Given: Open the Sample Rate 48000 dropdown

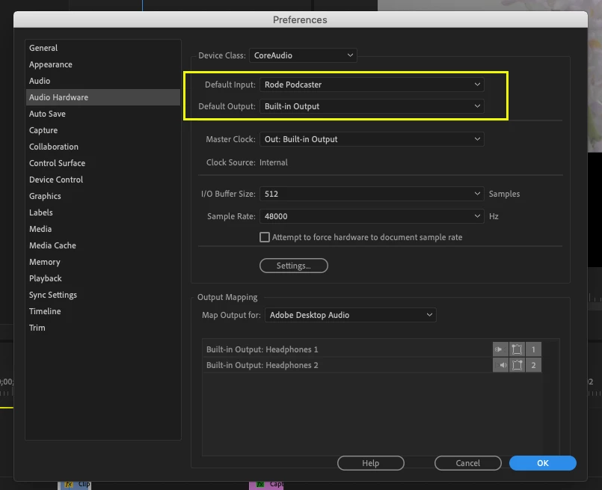Looking at the screenshot, I should click(372, 216).
